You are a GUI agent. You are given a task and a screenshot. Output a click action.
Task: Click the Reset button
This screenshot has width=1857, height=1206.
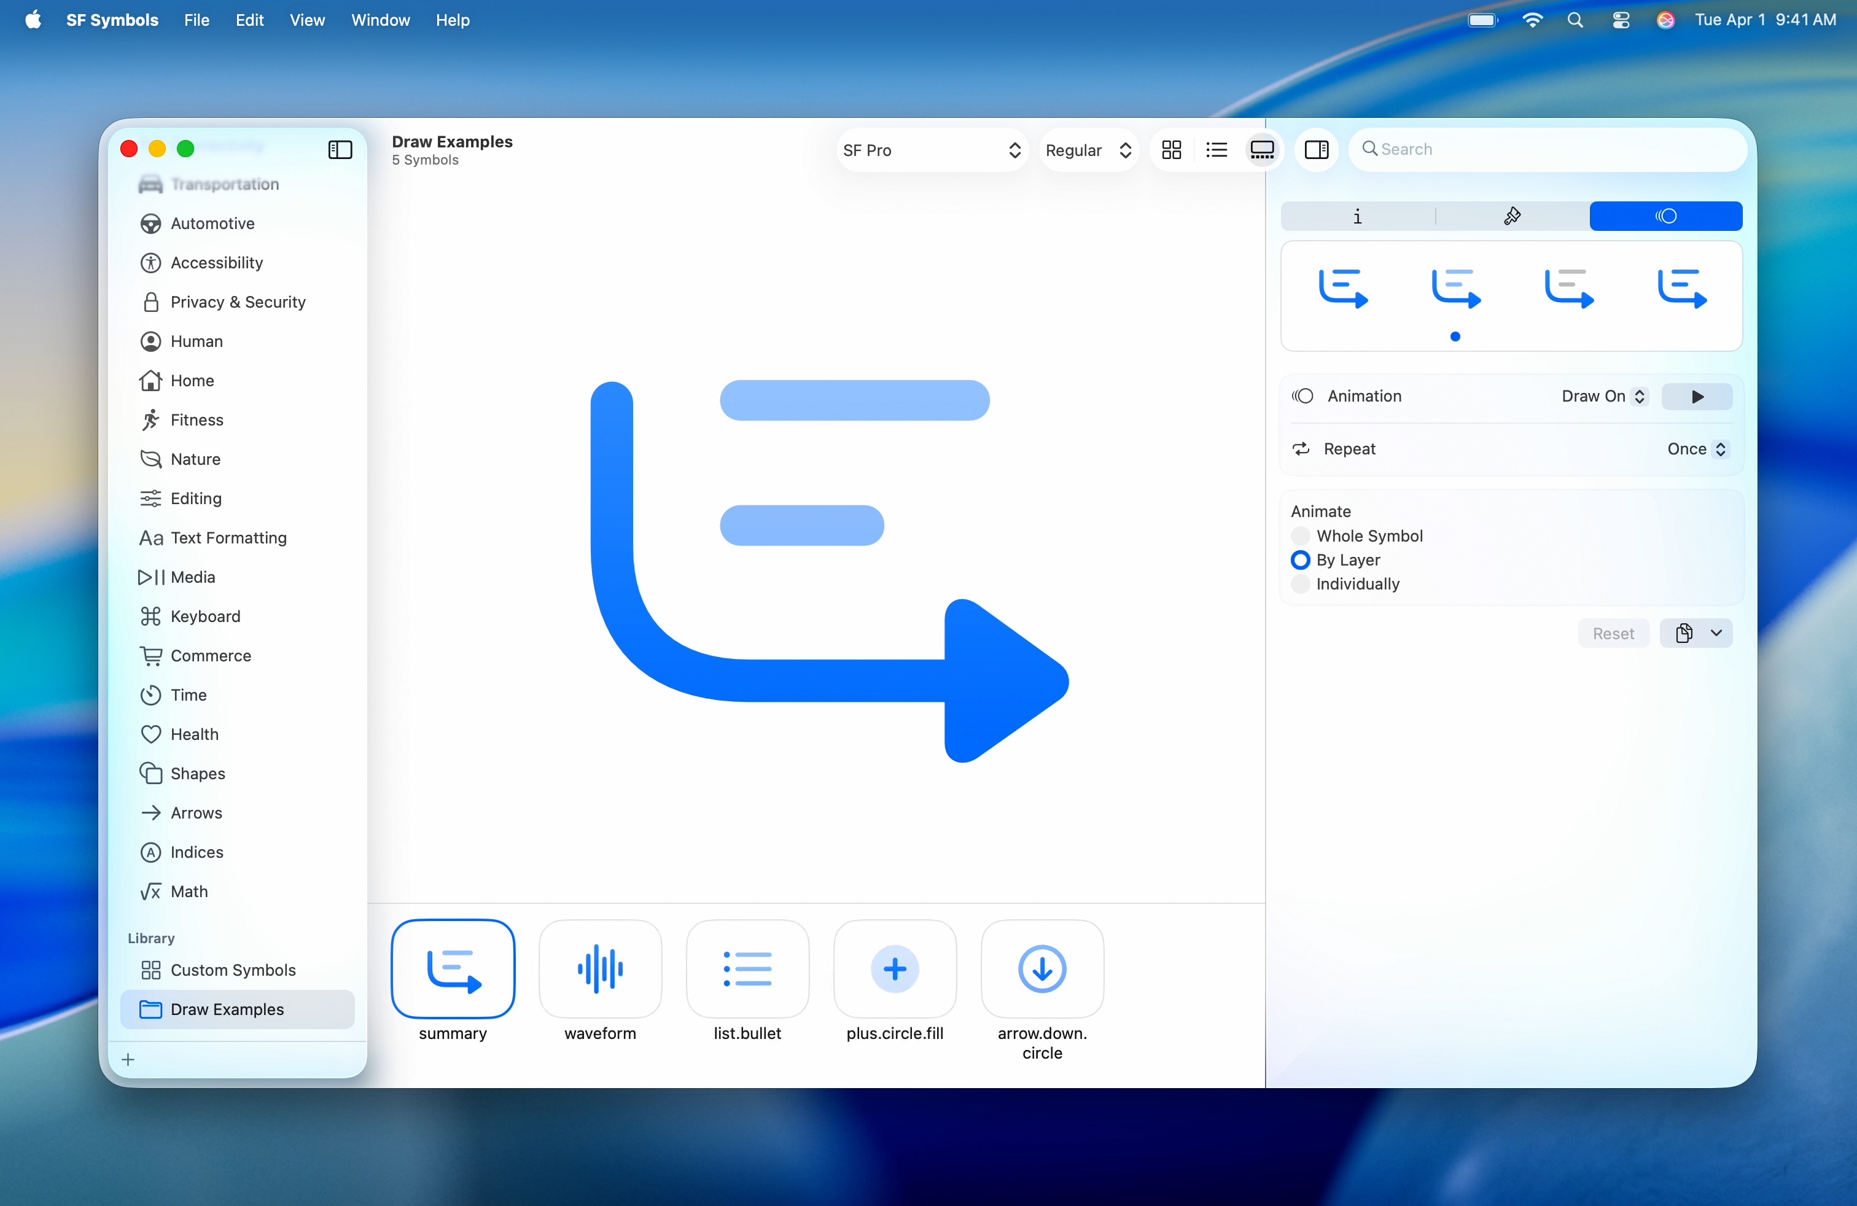(1613, 634)
